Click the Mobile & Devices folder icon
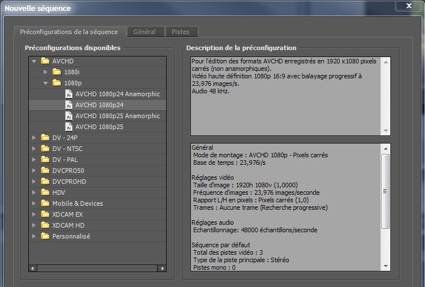This screenshot has height=287, width=425. (x=45, y=203)
